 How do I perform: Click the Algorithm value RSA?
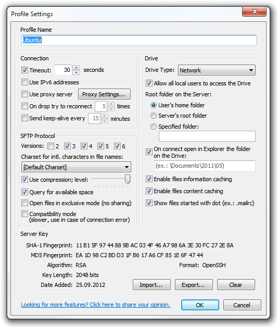coord(81,265)
